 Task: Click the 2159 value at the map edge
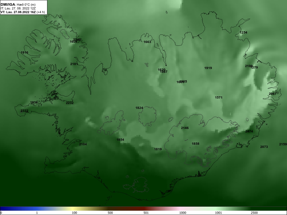283,144
